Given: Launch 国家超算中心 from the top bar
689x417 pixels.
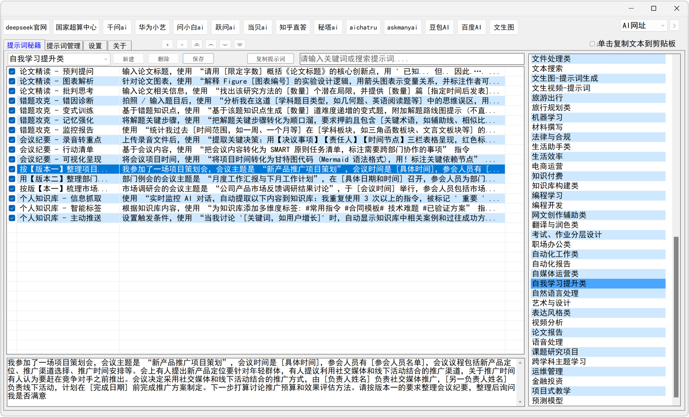Looking at the screenshot, I should coord(76,27).
